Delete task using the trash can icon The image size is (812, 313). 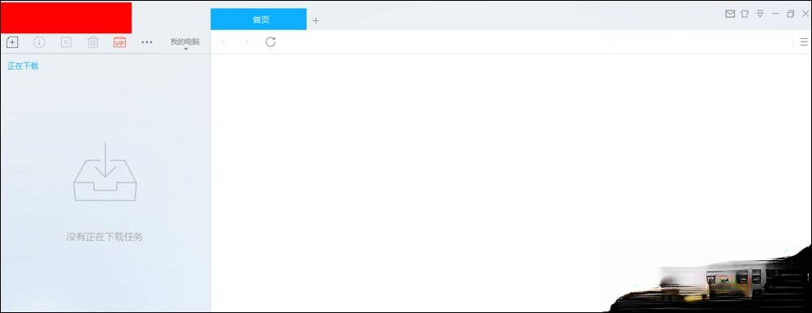[x=93, y=42]
